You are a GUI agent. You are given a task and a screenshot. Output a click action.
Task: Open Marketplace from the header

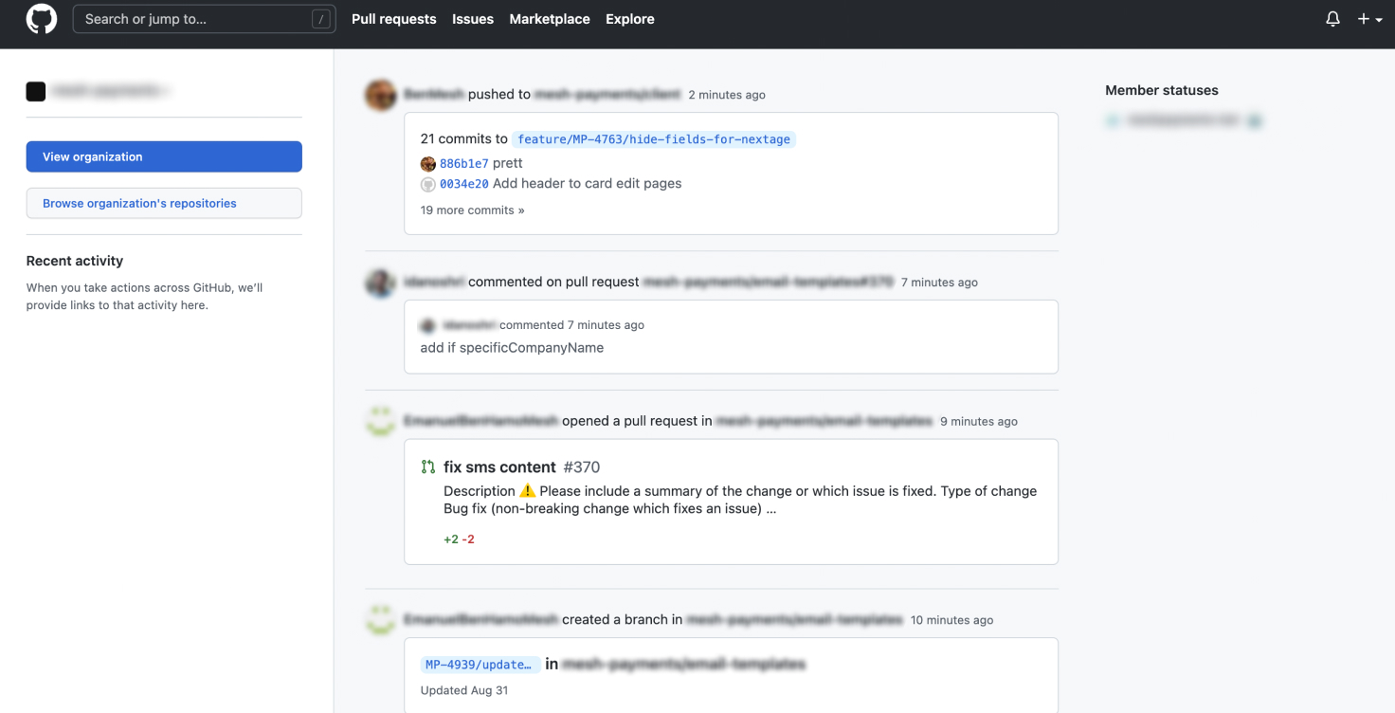549,19
